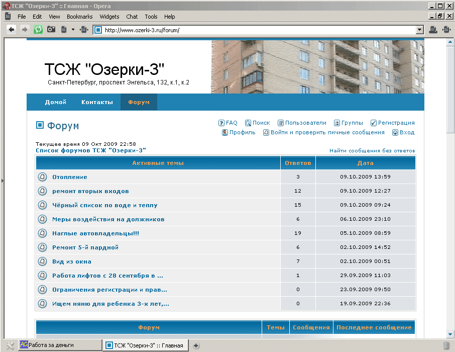Reload page with the green refresh icon
The height and width of the screenshot is (352, 455).
coord(38,29)
